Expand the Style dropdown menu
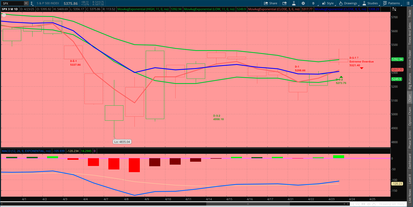The image size is (413, 207). pos(328,3)
